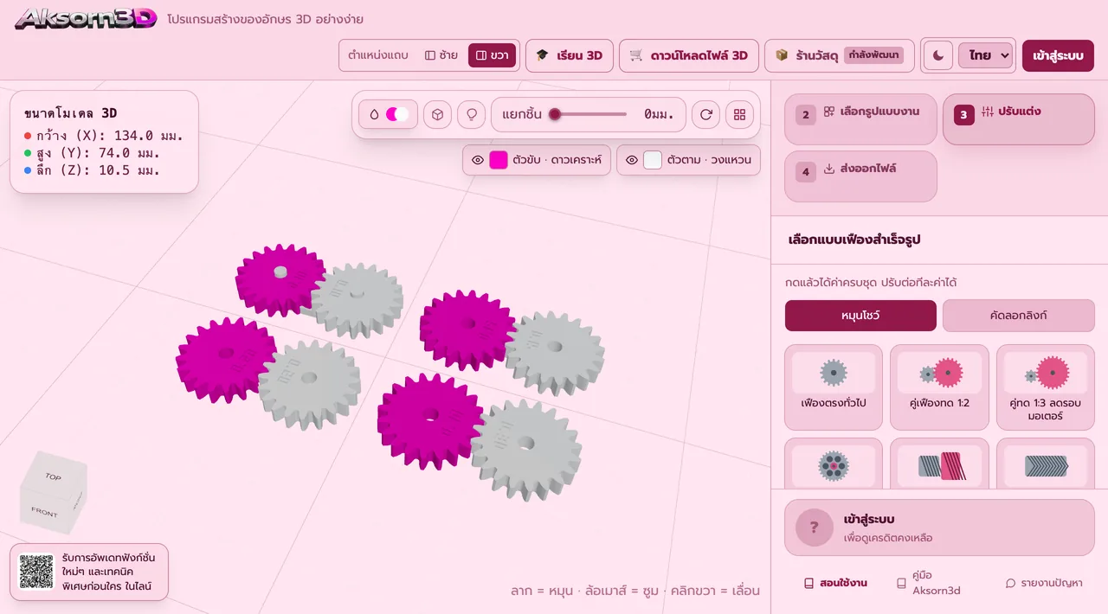
Task: Go to step 2 เลือกรูปแบบงาน
Action: tap(860, 118)
